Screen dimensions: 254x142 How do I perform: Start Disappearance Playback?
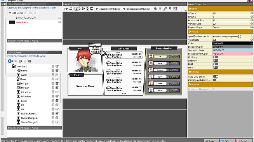(x=136, y=9)
